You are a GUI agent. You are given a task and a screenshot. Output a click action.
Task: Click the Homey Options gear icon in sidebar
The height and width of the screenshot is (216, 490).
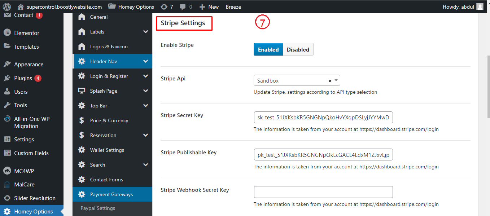click(x=7, y=211)
